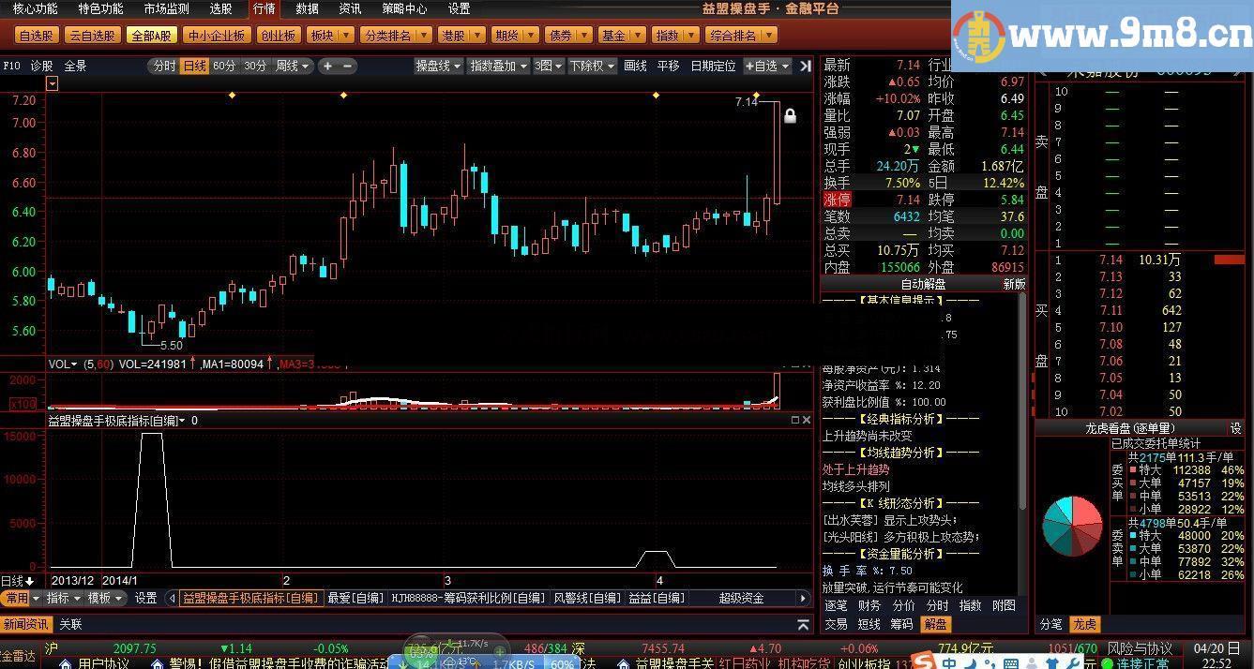Toggle the 画线 drawing mode
This screenshot has width=1254, height=669.
tap(635, 67)
